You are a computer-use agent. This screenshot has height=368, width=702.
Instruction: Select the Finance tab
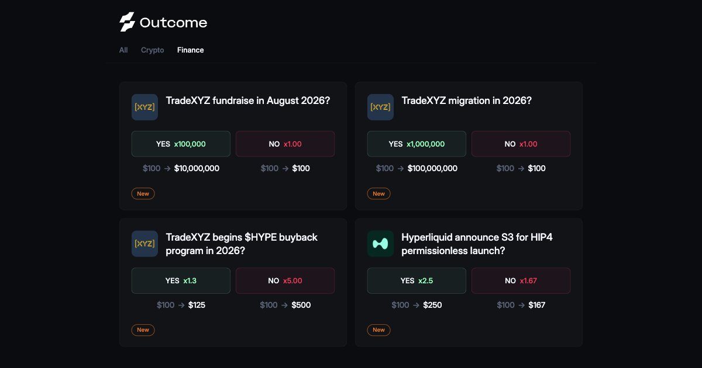tap(191, 50)
